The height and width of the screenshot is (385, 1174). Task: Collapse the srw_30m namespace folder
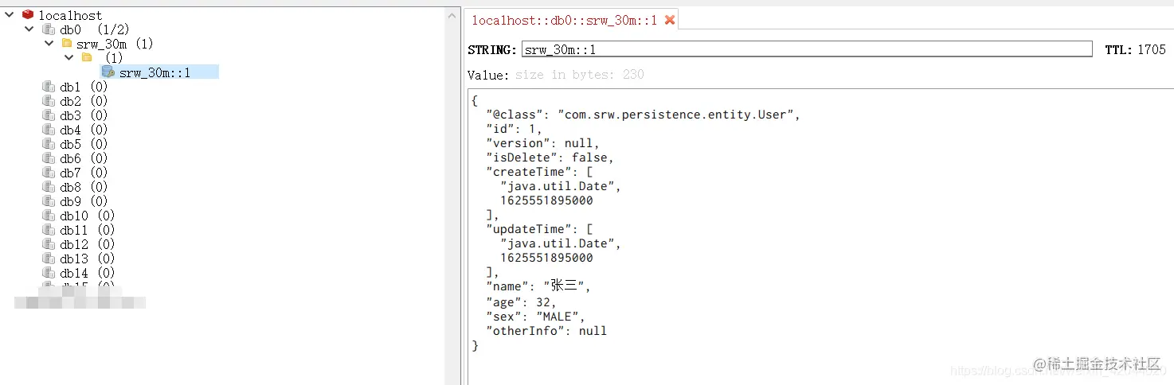pyautogui.click(x=49, y=43)
